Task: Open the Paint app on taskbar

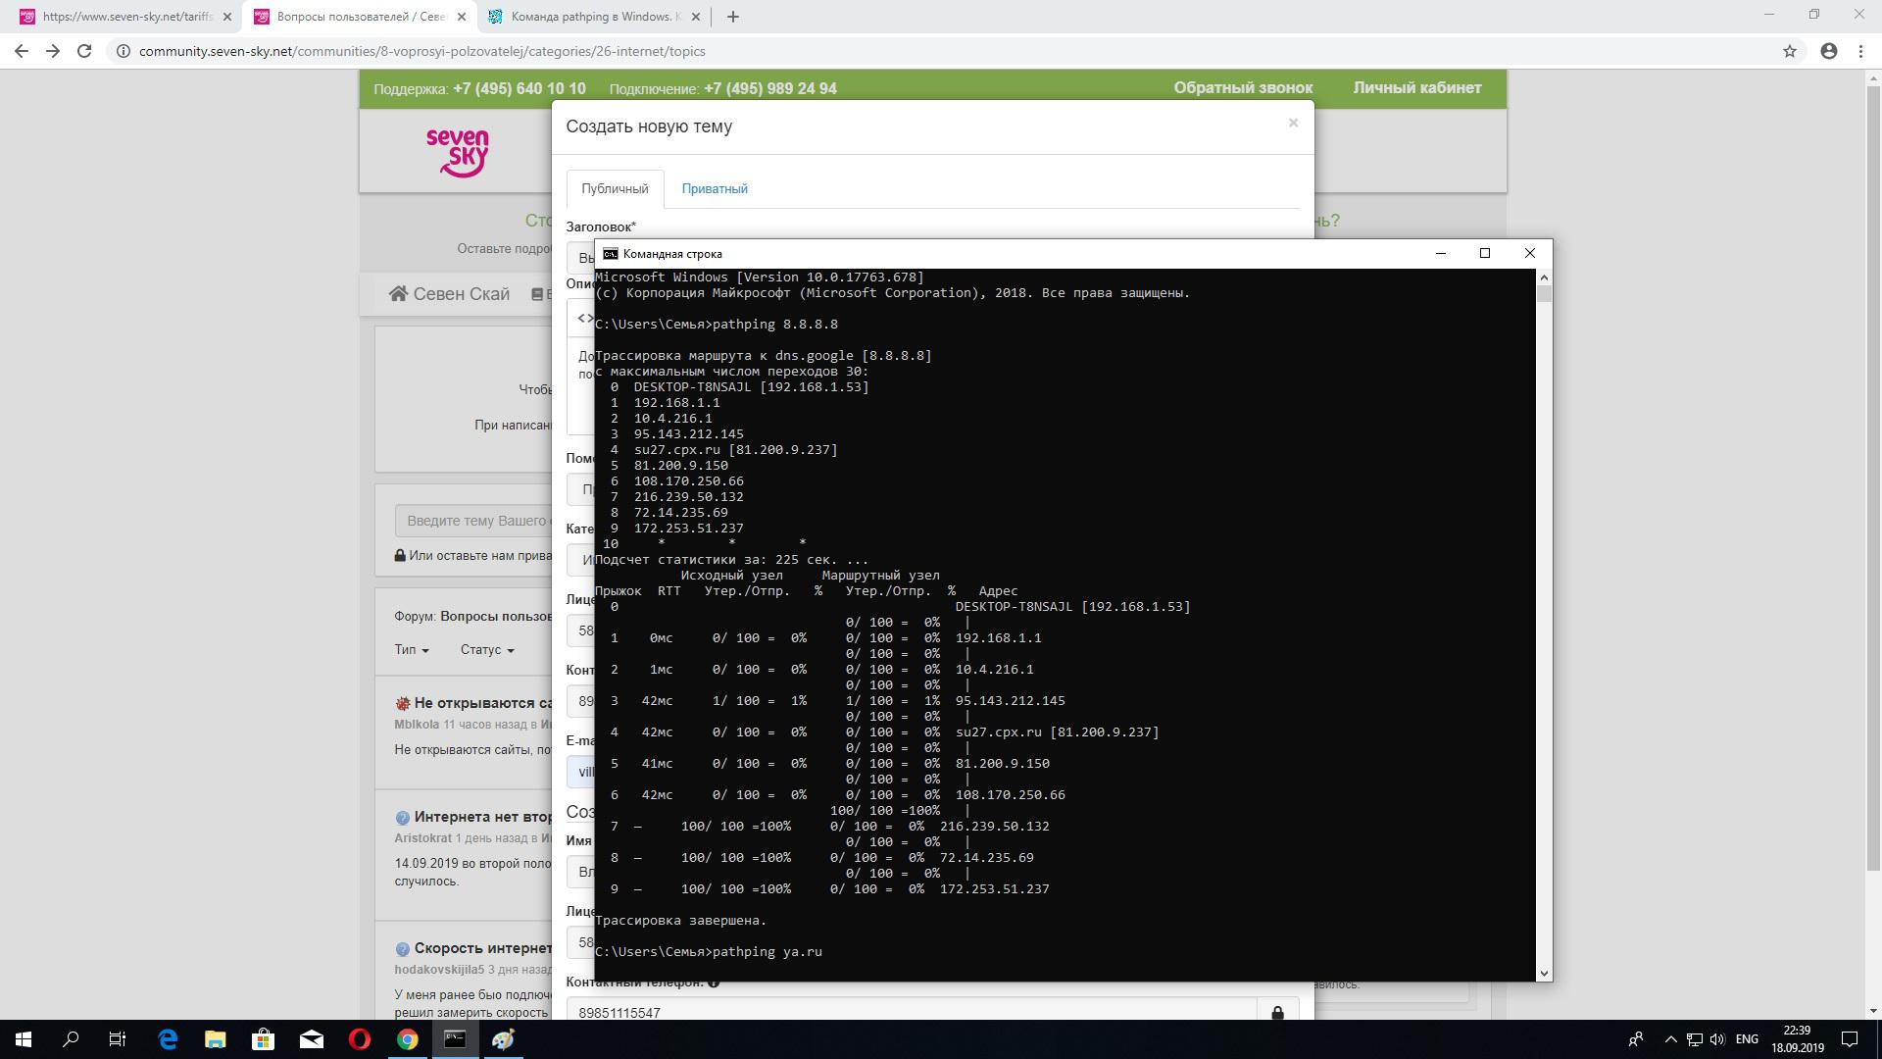Action: [503, 1039]
